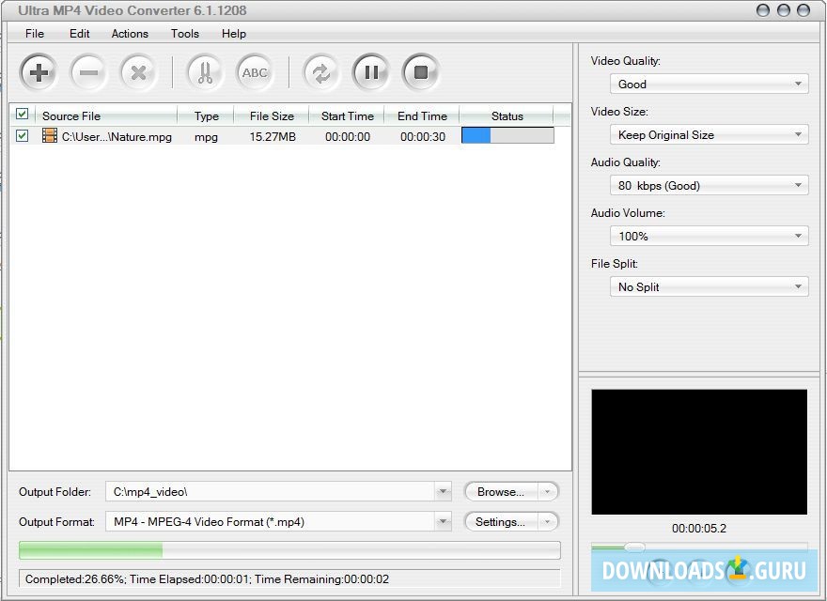Click the Add file plus icon
The width and height of the screenshot is (827, 601).
(38, 72)
